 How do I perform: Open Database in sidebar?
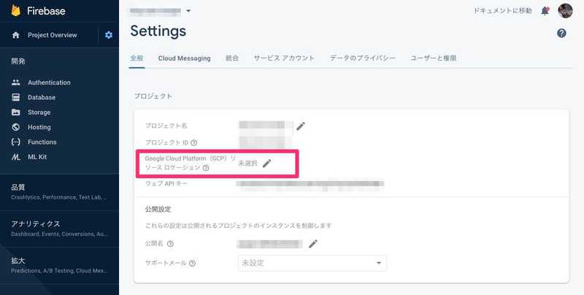[x=42, y=97]
